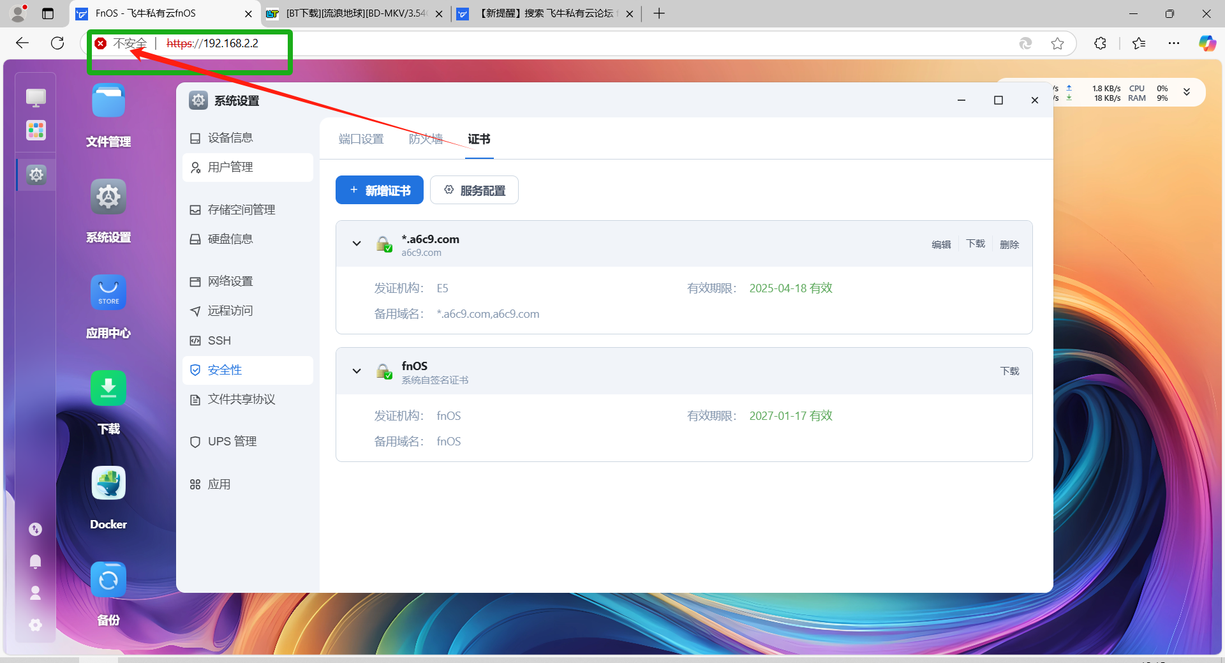Maximize the 系统设置 window
The width and height of the screenshot is (1225, 663).
(999, 100)
